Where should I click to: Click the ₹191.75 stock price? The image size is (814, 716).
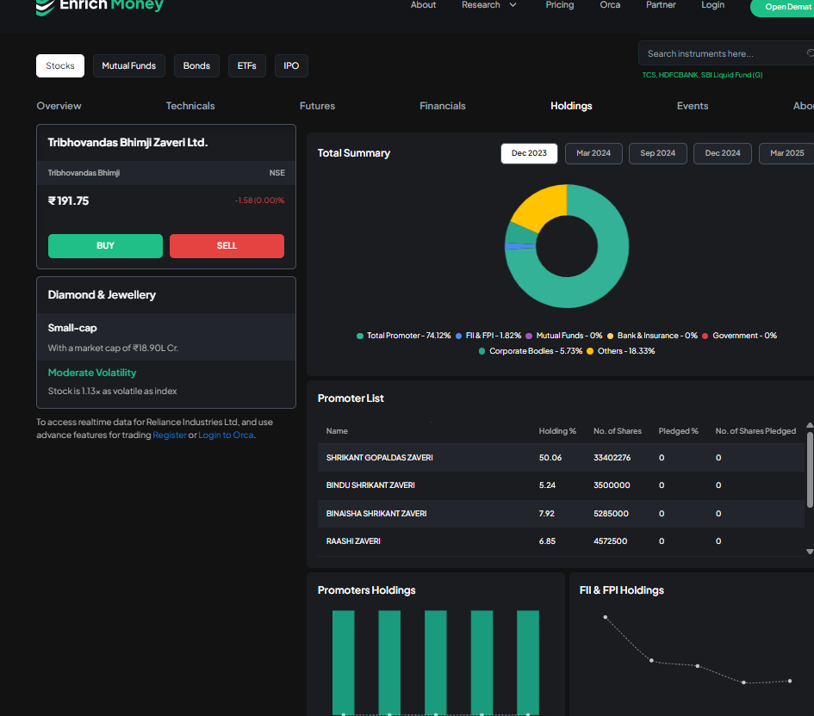click(69, 201)
